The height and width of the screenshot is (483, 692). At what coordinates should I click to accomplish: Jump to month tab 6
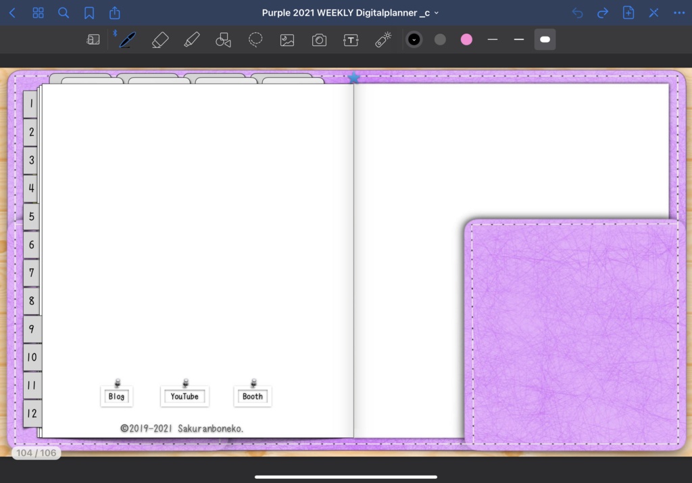31,245
